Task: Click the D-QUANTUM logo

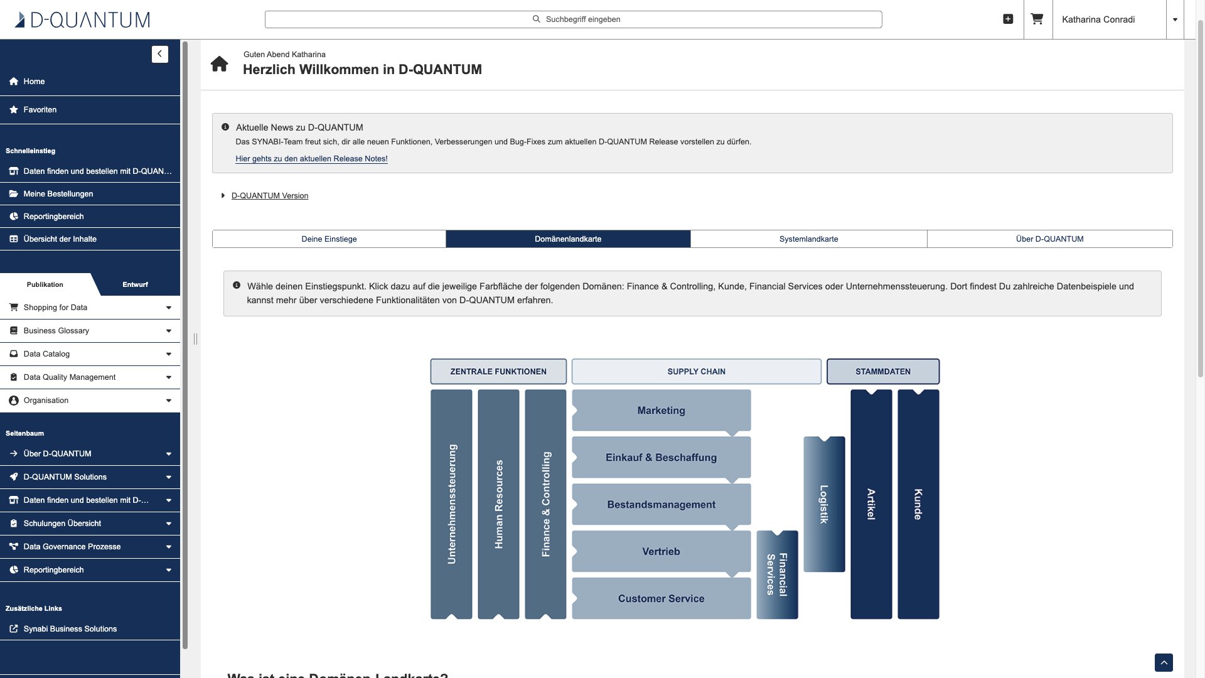Action: (x=82, y=19)
